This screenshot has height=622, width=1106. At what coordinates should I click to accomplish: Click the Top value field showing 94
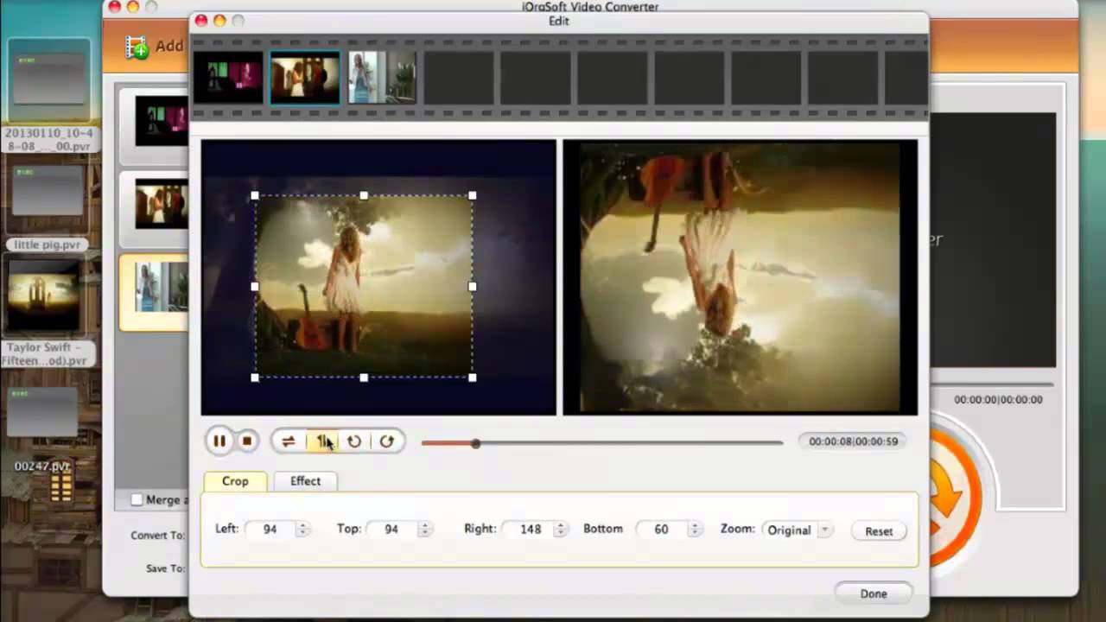click(x=391, y=530)
